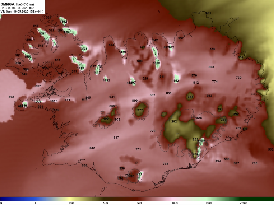Select the 899 height value
The image size is (274, 205).
pyautogui.click(x=135, y=101)
